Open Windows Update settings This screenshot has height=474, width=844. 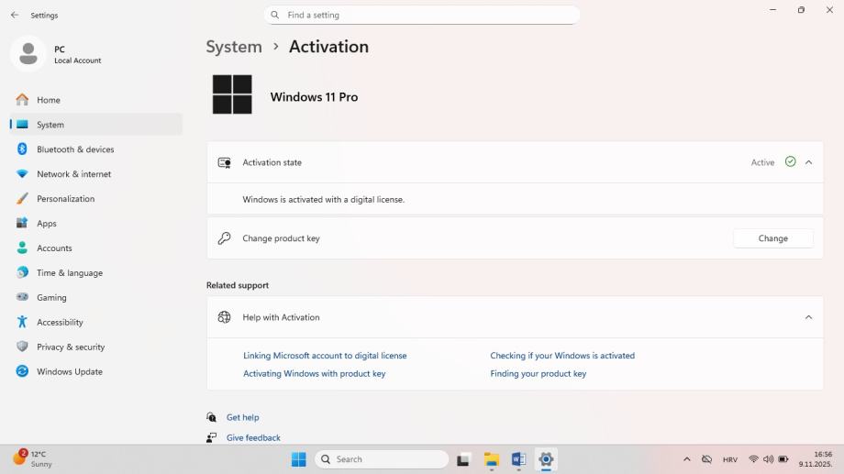[95, 371]
